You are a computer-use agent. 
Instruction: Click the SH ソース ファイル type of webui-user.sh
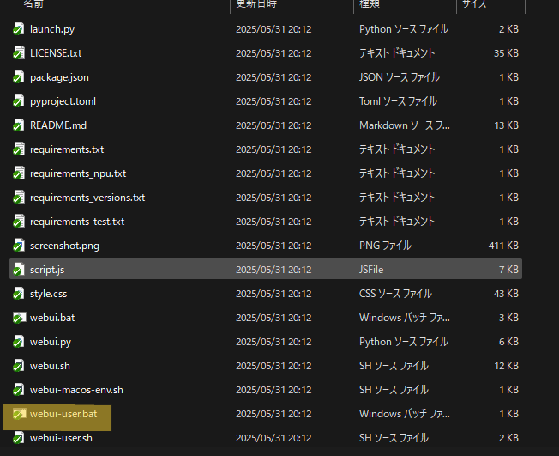pos(394,438)
